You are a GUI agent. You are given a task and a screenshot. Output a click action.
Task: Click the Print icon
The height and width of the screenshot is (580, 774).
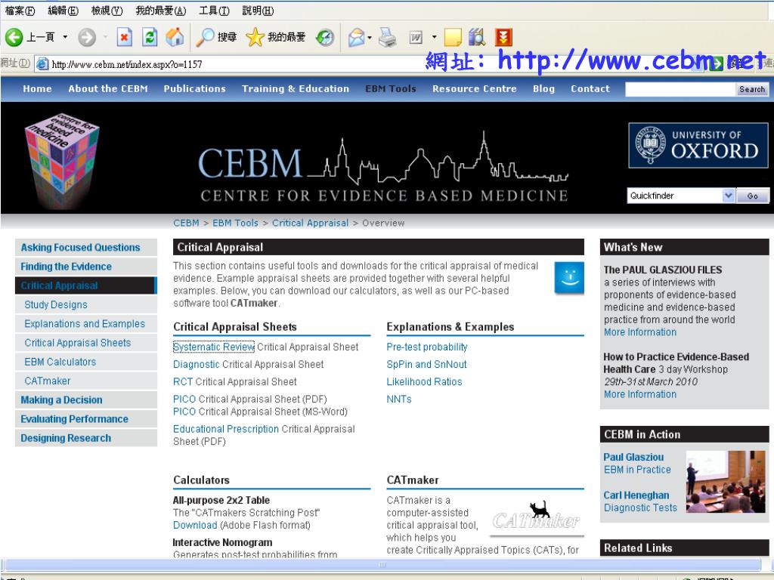click(x=388, y=37)
